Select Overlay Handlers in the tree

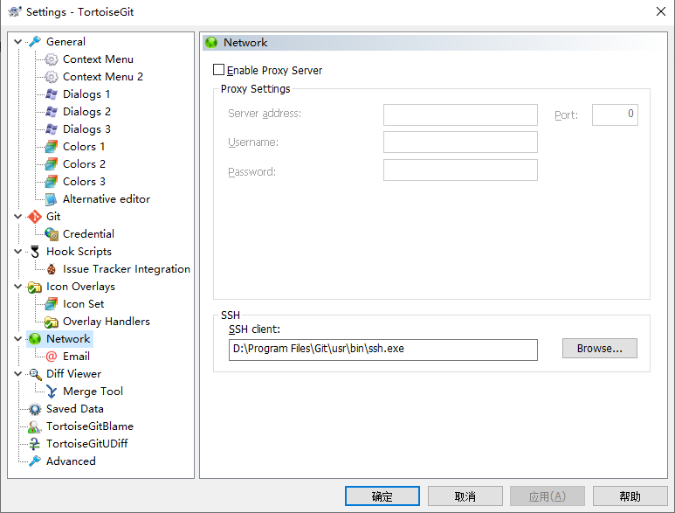[107, 322]
